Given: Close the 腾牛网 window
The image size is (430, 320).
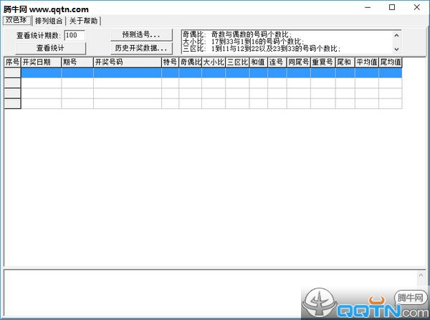Looking at the screenshot, I should [417, 7].
